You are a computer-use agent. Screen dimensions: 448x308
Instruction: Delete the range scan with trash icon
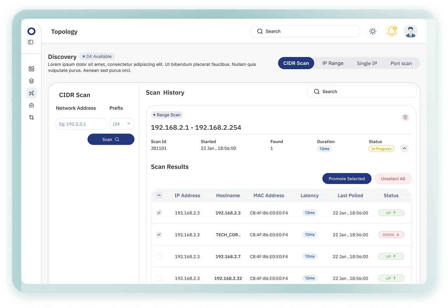pos(405,117)
